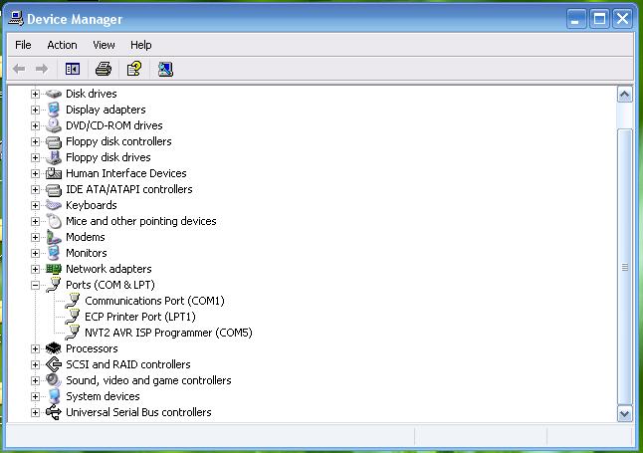Image resolution: width=643 pixels, height=453 pixels.
Task: Click the mouse icon beside Mice and other pointing devices
Action: tap(54, 221)
